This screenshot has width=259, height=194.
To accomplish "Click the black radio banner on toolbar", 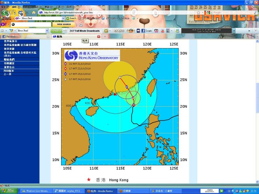I will click(x=206, y=31).
